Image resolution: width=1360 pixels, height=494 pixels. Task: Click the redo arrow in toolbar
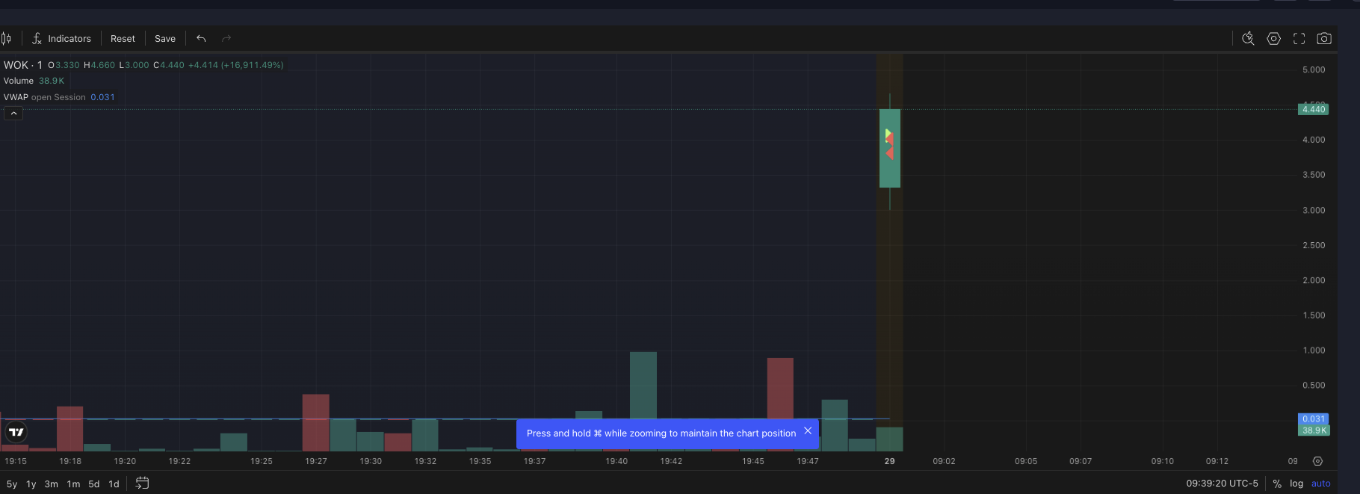pos(226,39)
